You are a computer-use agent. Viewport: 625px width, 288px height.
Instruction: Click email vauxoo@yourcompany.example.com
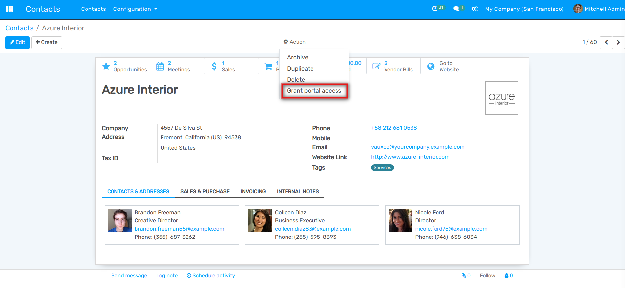418,147
